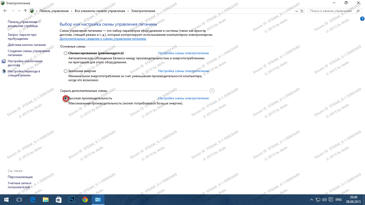The height and width of the screenshot is (205, 365).
Task: Open the Windows Start menu
Action: tap(6, 200)
